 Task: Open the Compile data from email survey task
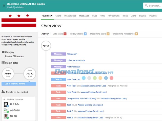[83, 98]
